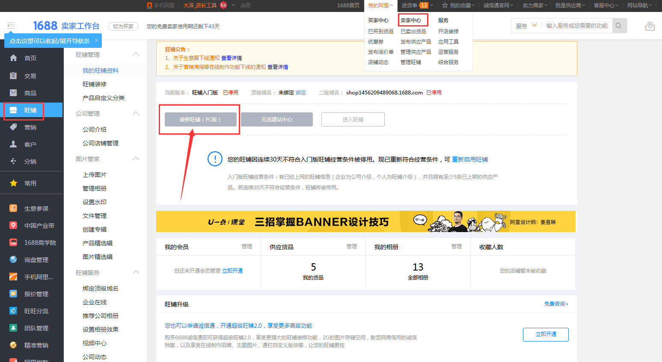Expand the account dropdown arrow in top bar

click(234, 5)
